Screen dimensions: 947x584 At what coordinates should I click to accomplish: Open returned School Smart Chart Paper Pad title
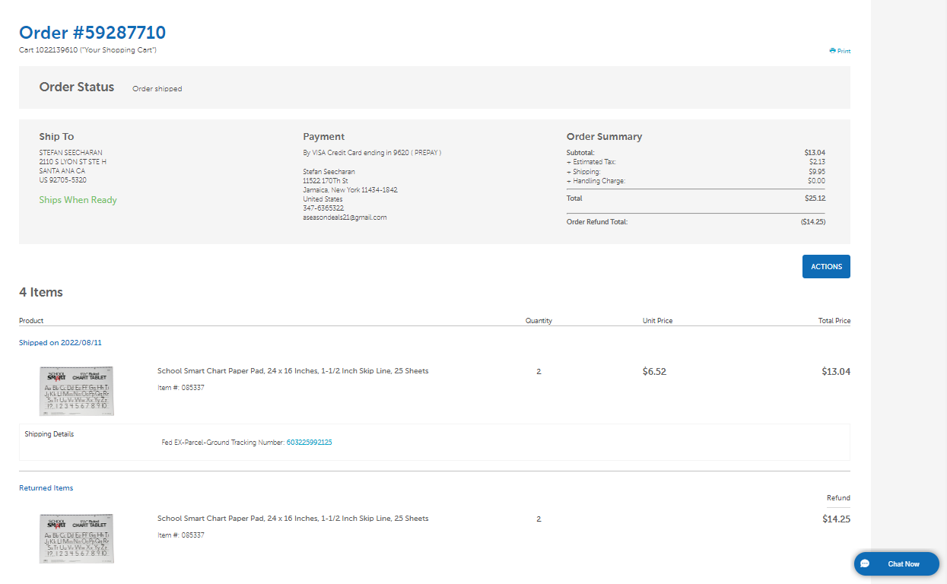[293, 519]
